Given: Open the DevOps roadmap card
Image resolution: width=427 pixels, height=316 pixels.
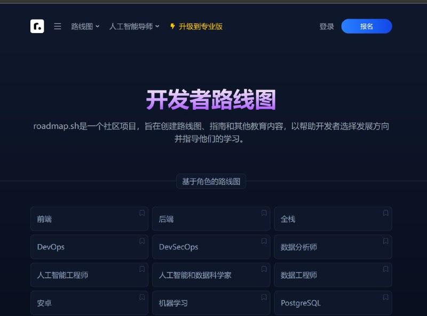Looking at the screenshot, I should click(x=89, y=247).
